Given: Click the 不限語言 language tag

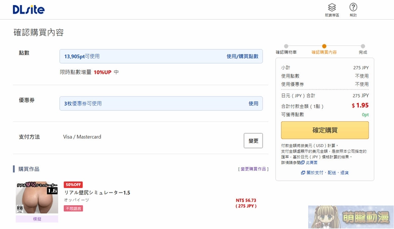Looking at the screenshot, I should point(73,208).
